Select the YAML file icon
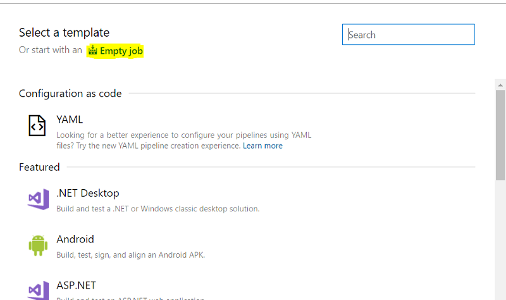This screenshot has height=300, width=506. point(37,125)
